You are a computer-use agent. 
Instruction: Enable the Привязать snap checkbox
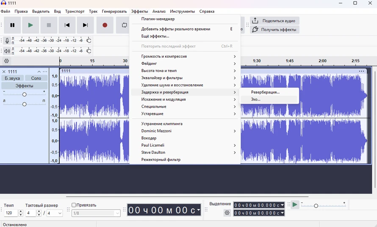pyautogui.click(x=74, y=205)
